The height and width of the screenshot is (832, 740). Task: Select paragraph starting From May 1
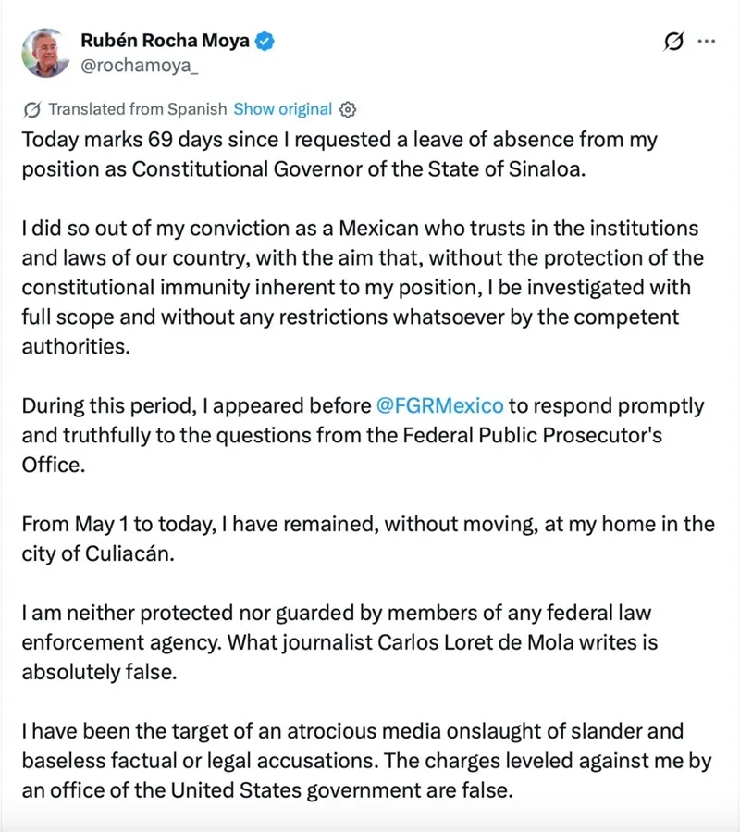point(368,539)
